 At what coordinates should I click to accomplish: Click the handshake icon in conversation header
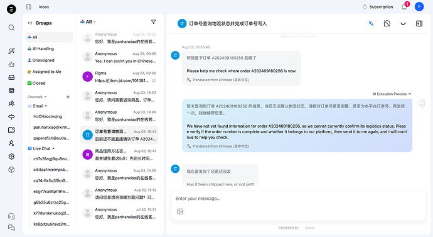point(403,24)
